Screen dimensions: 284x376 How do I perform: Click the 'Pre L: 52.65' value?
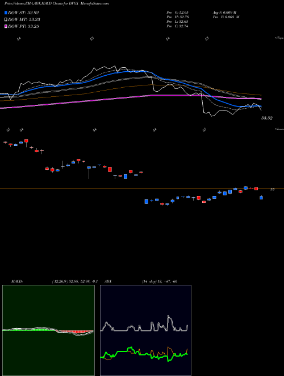178,22
